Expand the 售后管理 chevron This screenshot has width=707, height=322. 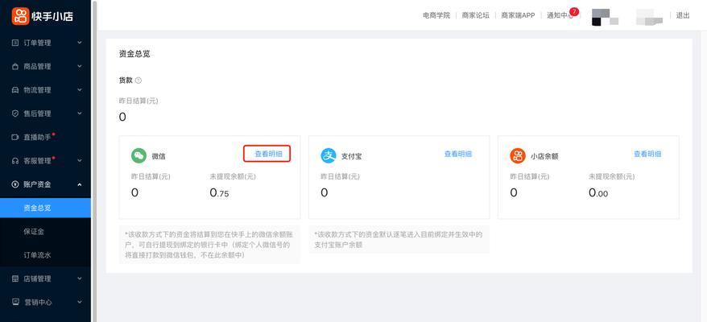tap(80, 114)
